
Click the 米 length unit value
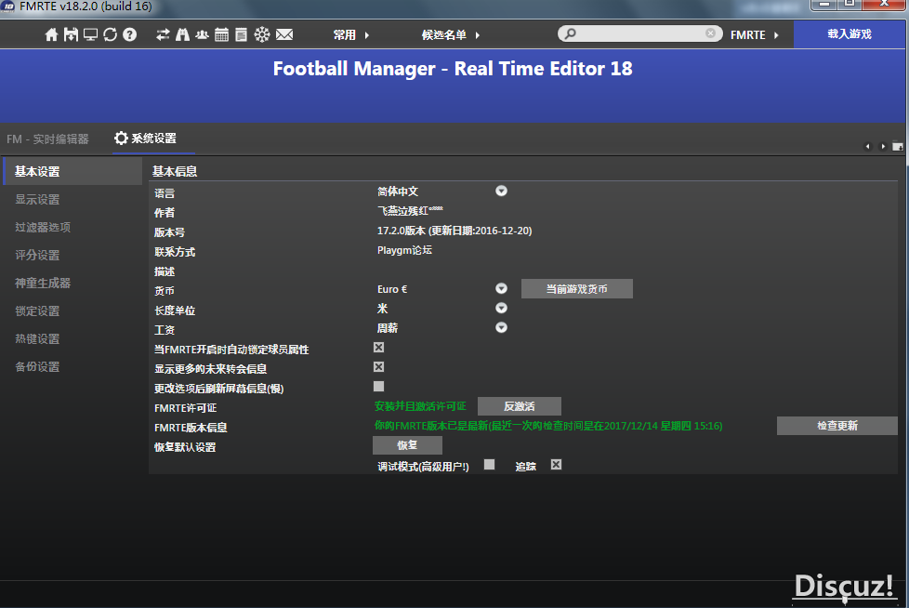pos(383,309)
